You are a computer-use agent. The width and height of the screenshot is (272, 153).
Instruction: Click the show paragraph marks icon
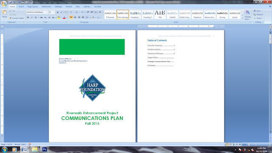pos(100,12)
